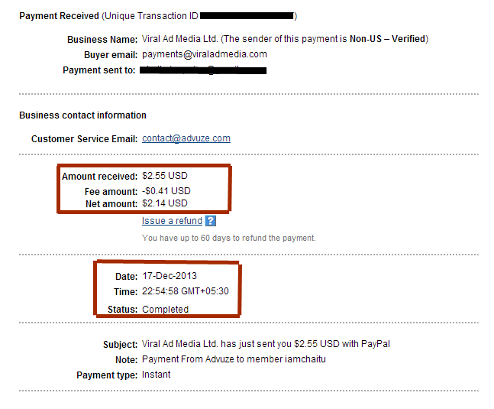Click the Subject line about $2.55 USD
Viewport: 494px width, 409px height.
point(260,344)
